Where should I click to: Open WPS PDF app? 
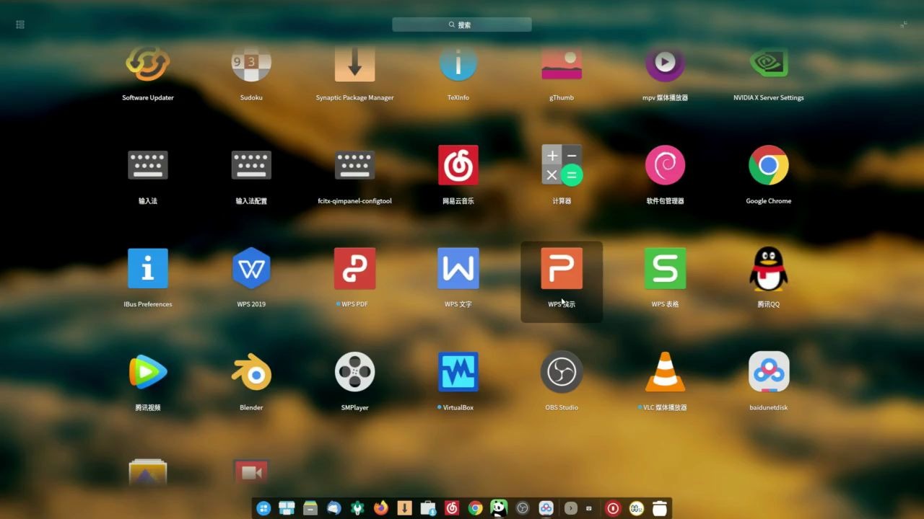click(x=354, y=269)
